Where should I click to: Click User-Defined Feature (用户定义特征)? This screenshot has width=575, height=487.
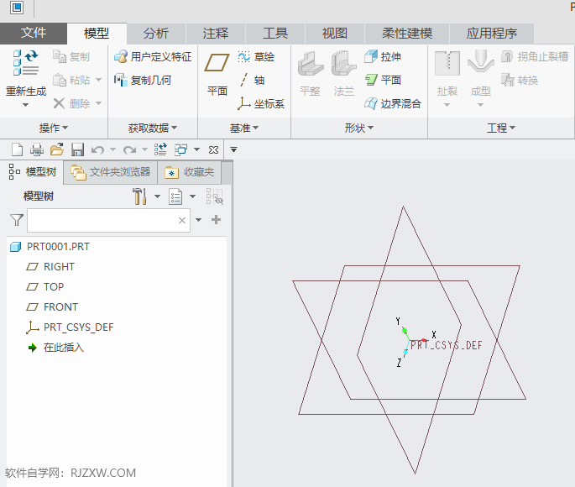click(153, 56)
